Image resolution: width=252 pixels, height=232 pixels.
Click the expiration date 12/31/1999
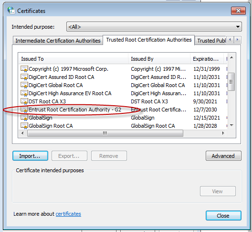coord(207,69)
